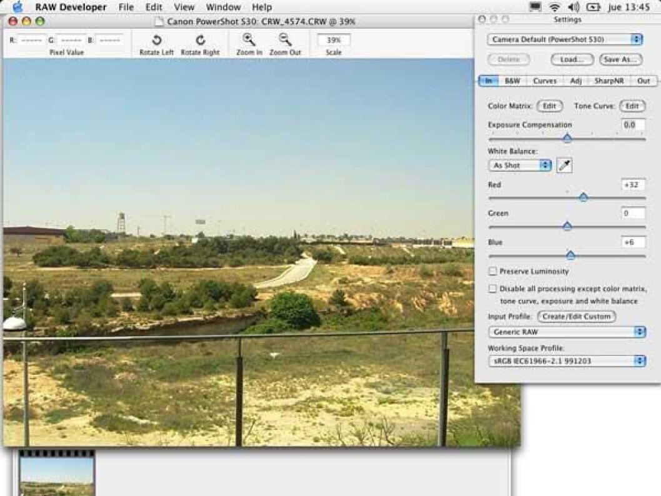Screen dimensions: 661x496
Task: Open the Window menu
Action: (x=224, y=7)
